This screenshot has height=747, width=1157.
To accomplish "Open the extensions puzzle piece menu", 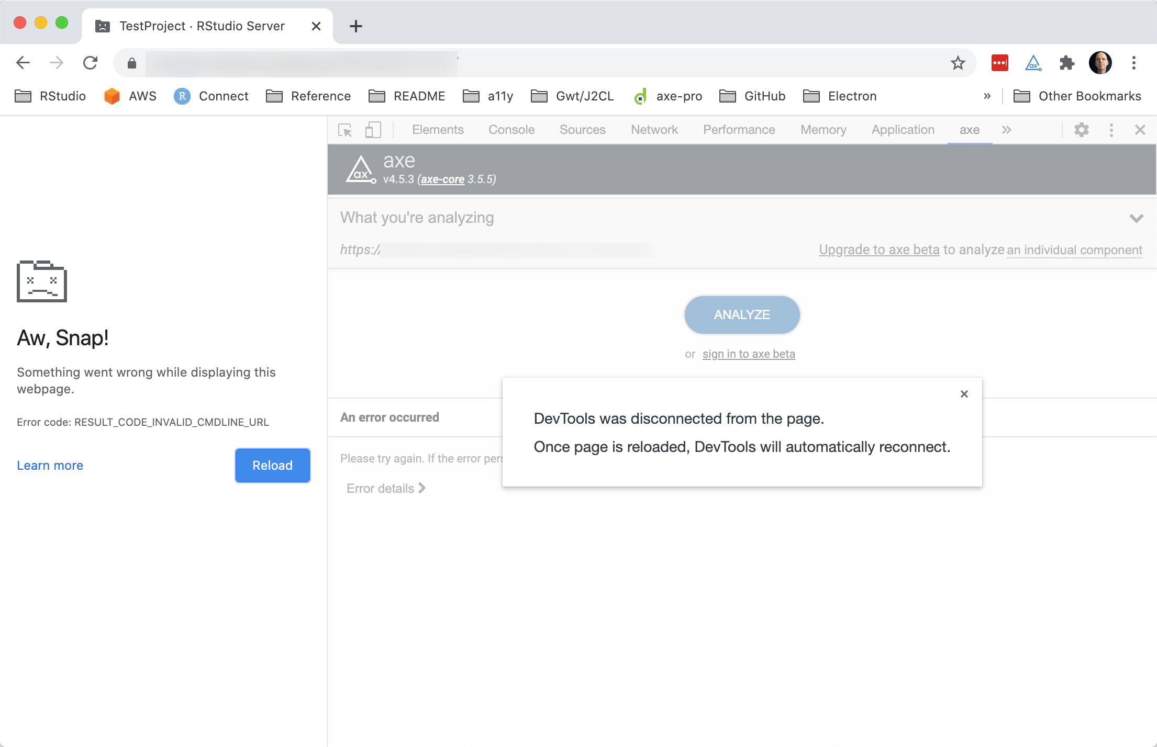I will pos(1066,62).
